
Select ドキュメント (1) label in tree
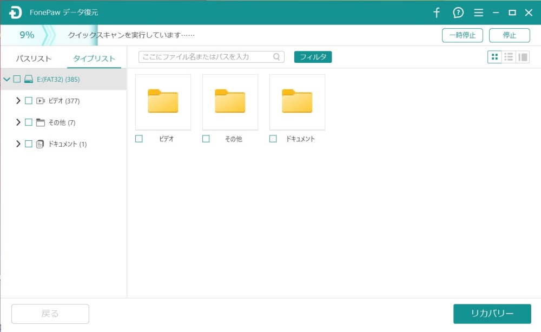point(67,144)
